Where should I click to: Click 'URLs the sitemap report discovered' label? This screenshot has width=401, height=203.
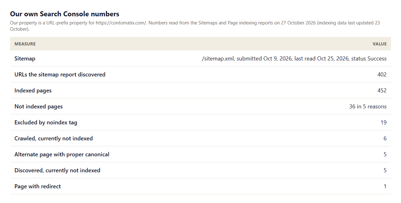60,75
